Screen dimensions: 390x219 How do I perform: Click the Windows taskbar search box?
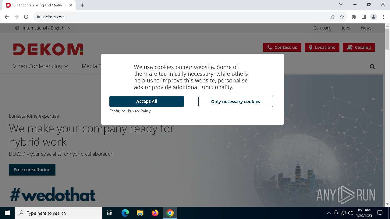coord(58,213)
